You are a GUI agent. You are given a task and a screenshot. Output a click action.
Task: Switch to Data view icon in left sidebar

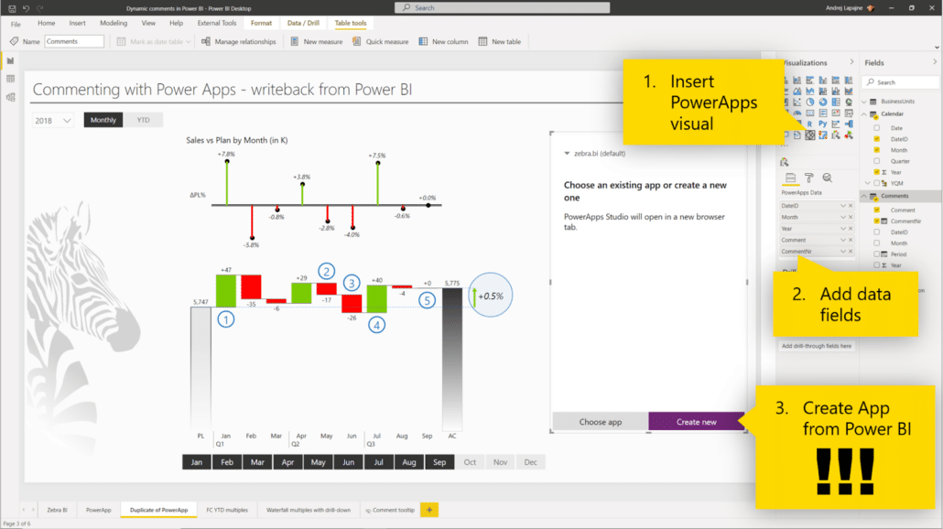[10, 79]
